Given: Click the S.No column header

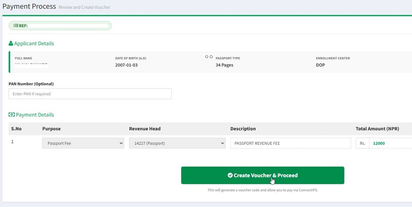Looking at the screenshot, I should click(x=16, y=128).
